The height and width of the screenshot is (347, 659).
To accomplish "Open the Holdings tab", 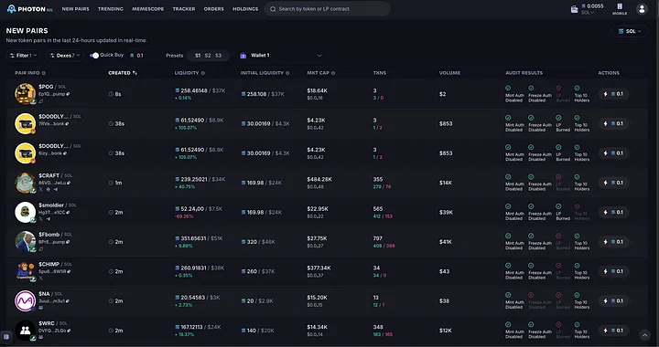I will pos(245,9).
